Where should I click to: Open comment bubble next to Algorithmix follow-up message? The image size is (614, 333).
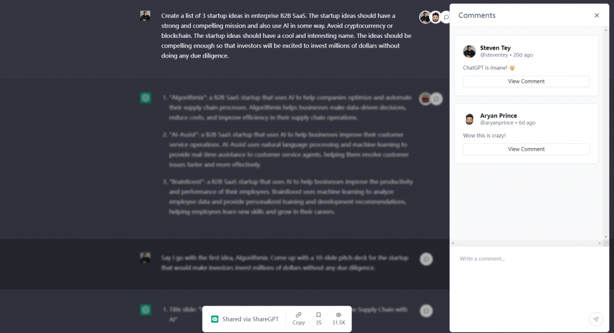[x=426, y=259]
